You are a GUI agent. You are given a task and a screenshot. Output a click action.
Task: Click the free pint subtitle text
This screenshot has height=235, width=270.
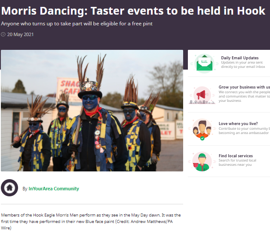[x=77, y=24]
